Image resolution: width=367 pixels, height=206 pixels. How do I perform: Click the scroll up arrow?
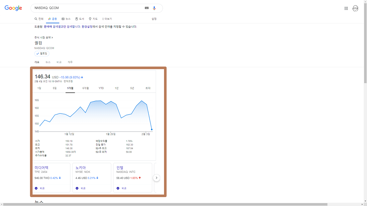[x=365, y=1]
